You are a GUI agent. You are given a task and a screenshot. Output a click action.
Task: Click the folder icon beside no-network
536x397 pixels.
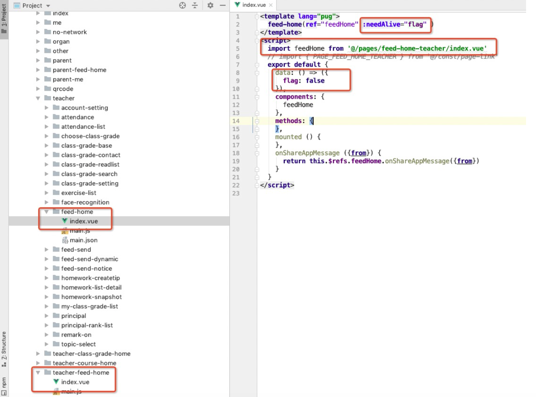[47, 32]
